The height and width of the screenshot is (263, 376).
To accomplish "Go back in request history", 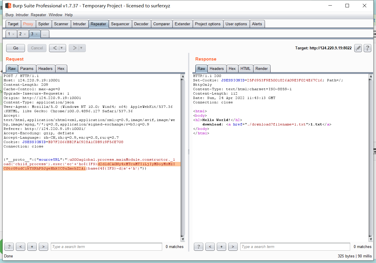I will (x=54, y=48).
